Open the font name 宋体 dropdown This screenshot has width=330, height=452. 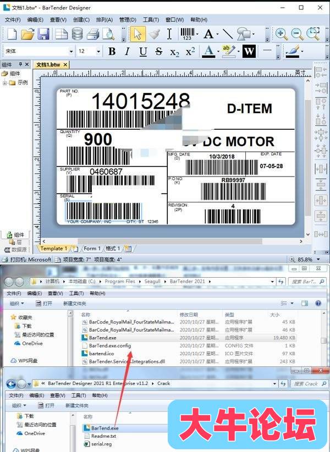click(x=71, y=51)
